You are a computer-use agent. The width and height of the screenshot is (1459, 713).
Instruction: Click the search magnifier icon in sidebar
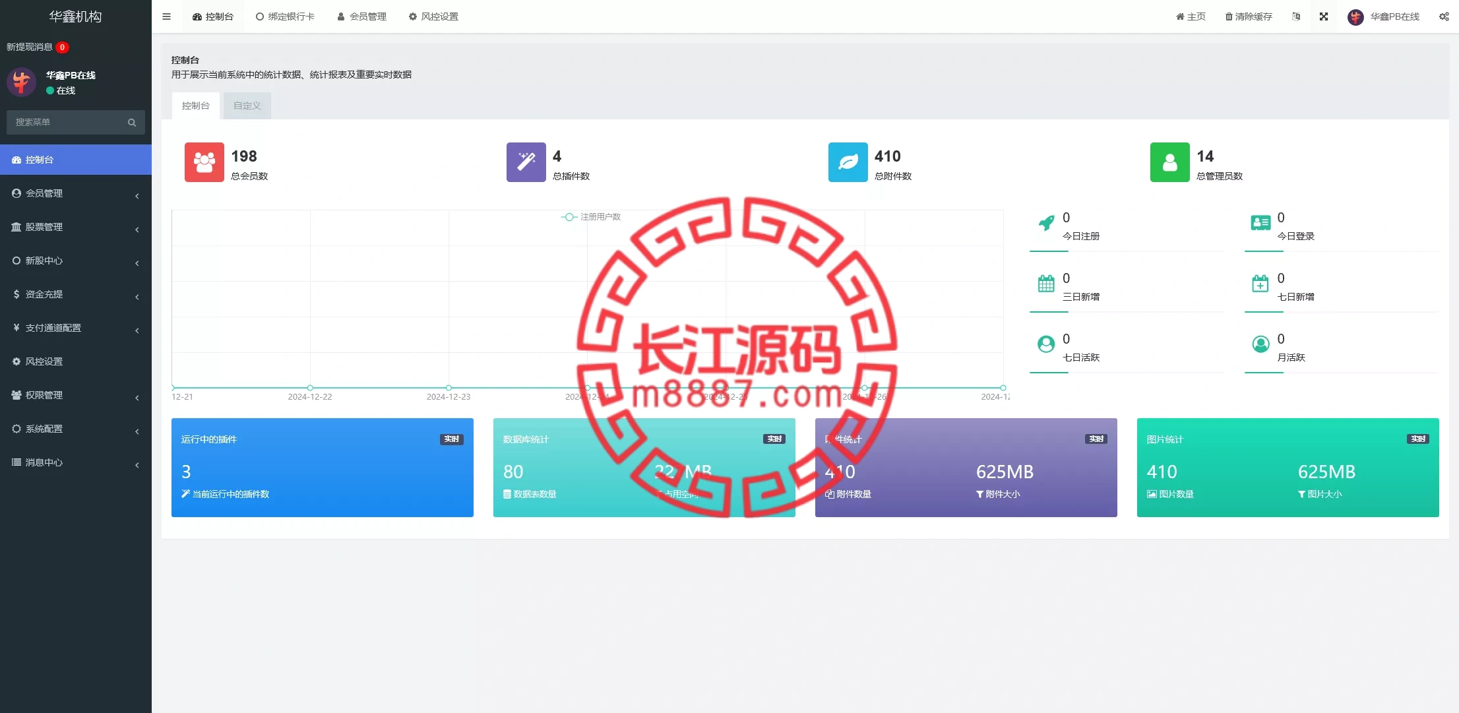tap(132, 123)
